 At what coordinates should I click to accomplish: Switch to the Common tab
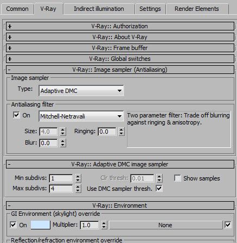click(17, 9)
